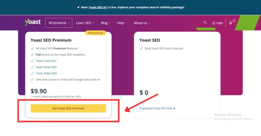Click the Download Yoast SEO free link
The width and height of the screenshot is (261, 136).
[x=156, y=108]
